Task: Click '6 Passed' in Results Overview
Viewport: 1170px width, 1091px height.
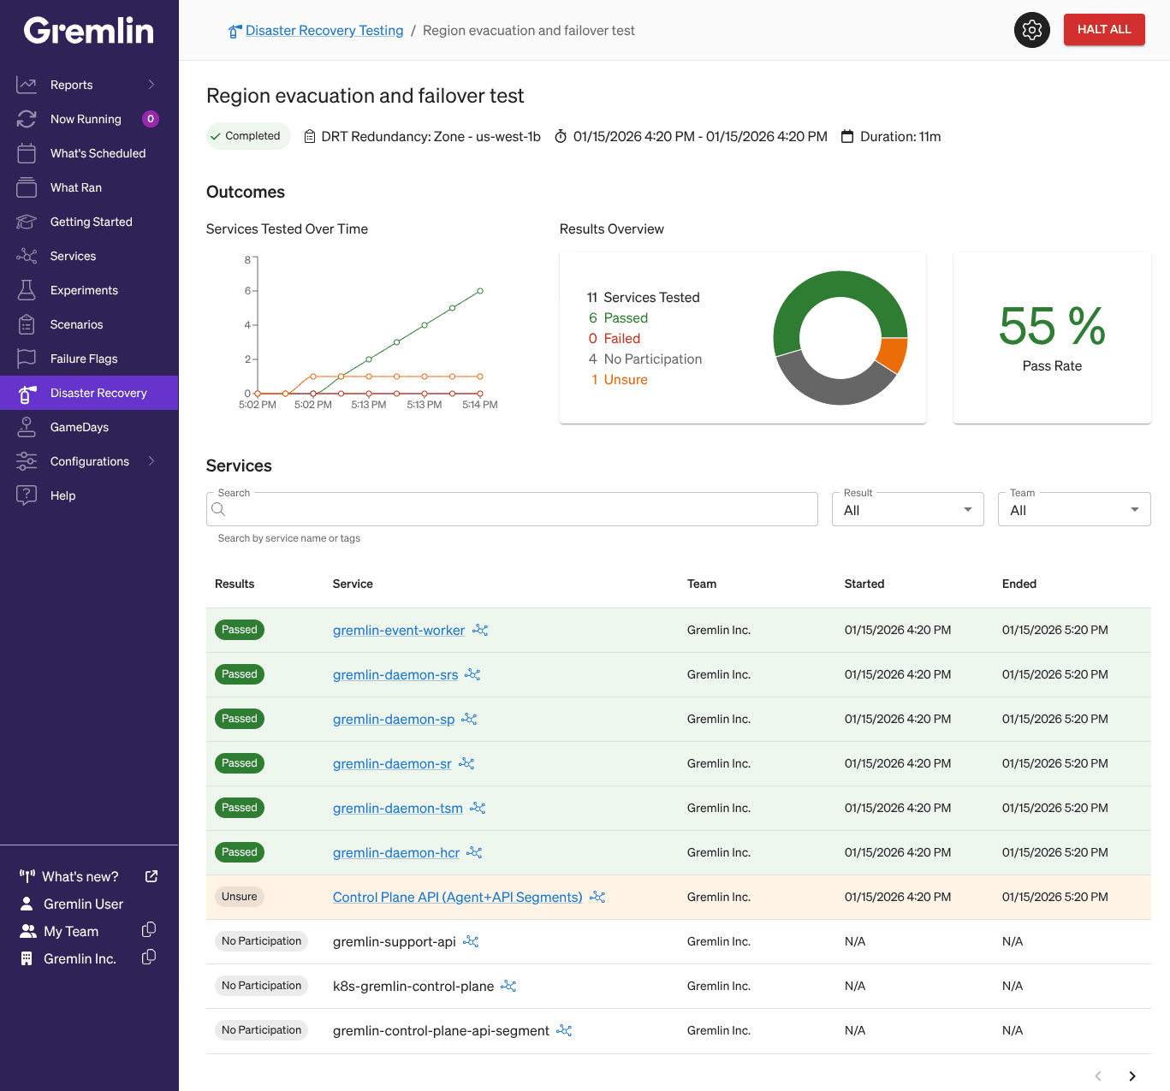Action: tap(618, 318)
